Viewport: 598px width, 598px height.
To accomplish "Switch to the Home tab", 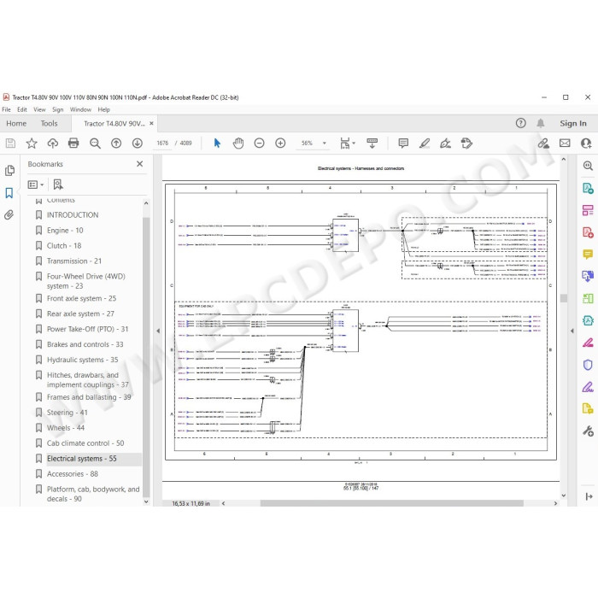I will pyautogui.click(x=16, y=123).
